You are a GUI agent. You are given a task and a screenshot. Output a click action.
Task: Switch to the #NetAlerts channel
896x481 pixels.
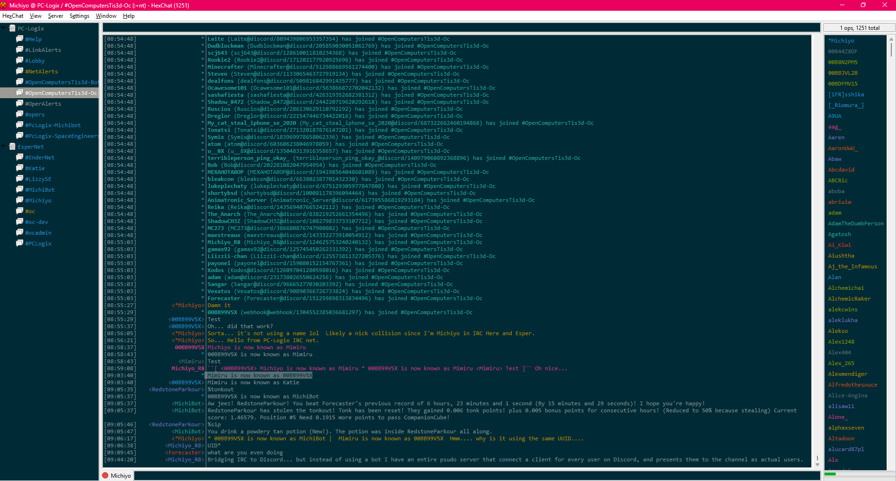[41, 72]
